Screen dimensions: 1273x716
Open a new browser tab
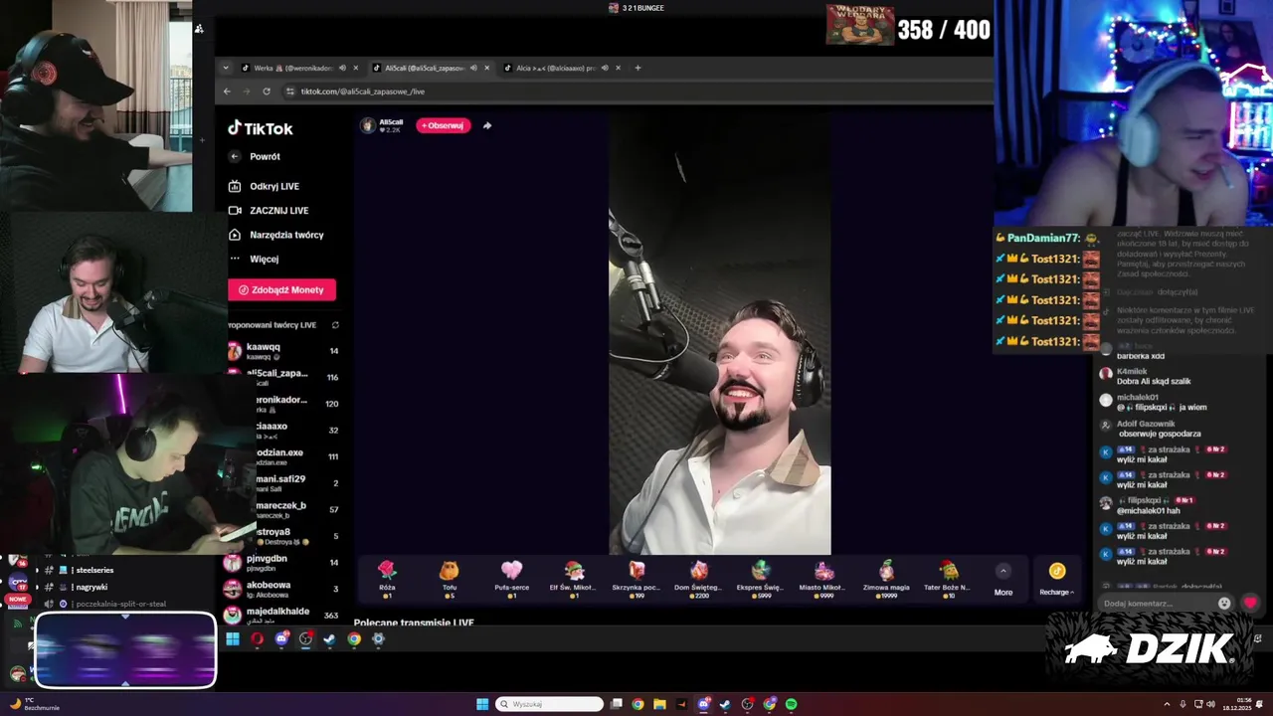click(637, 68)
